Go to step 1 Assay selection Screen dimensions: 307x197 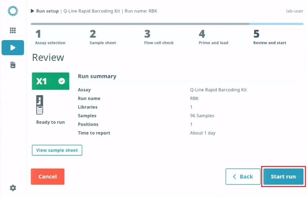pyautogui.click(x=50, y=37)
